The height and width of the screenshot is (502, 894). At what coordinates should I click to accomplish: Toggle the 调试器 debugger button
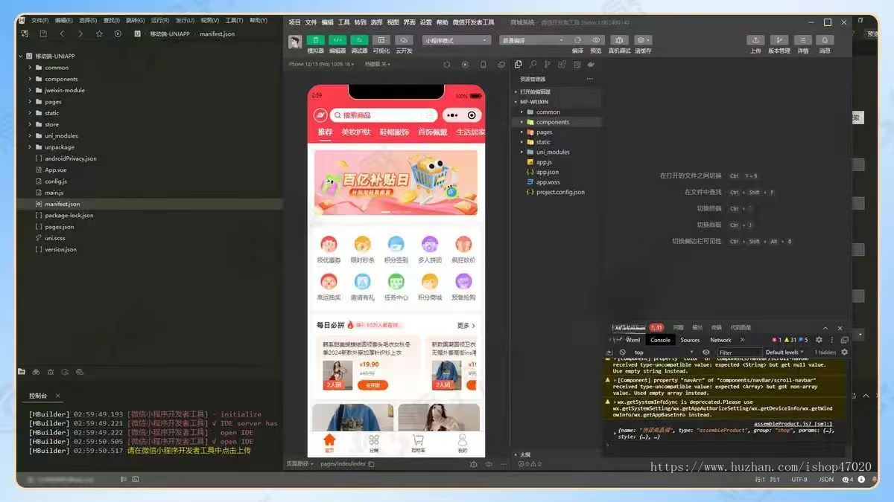coord(359,40)
